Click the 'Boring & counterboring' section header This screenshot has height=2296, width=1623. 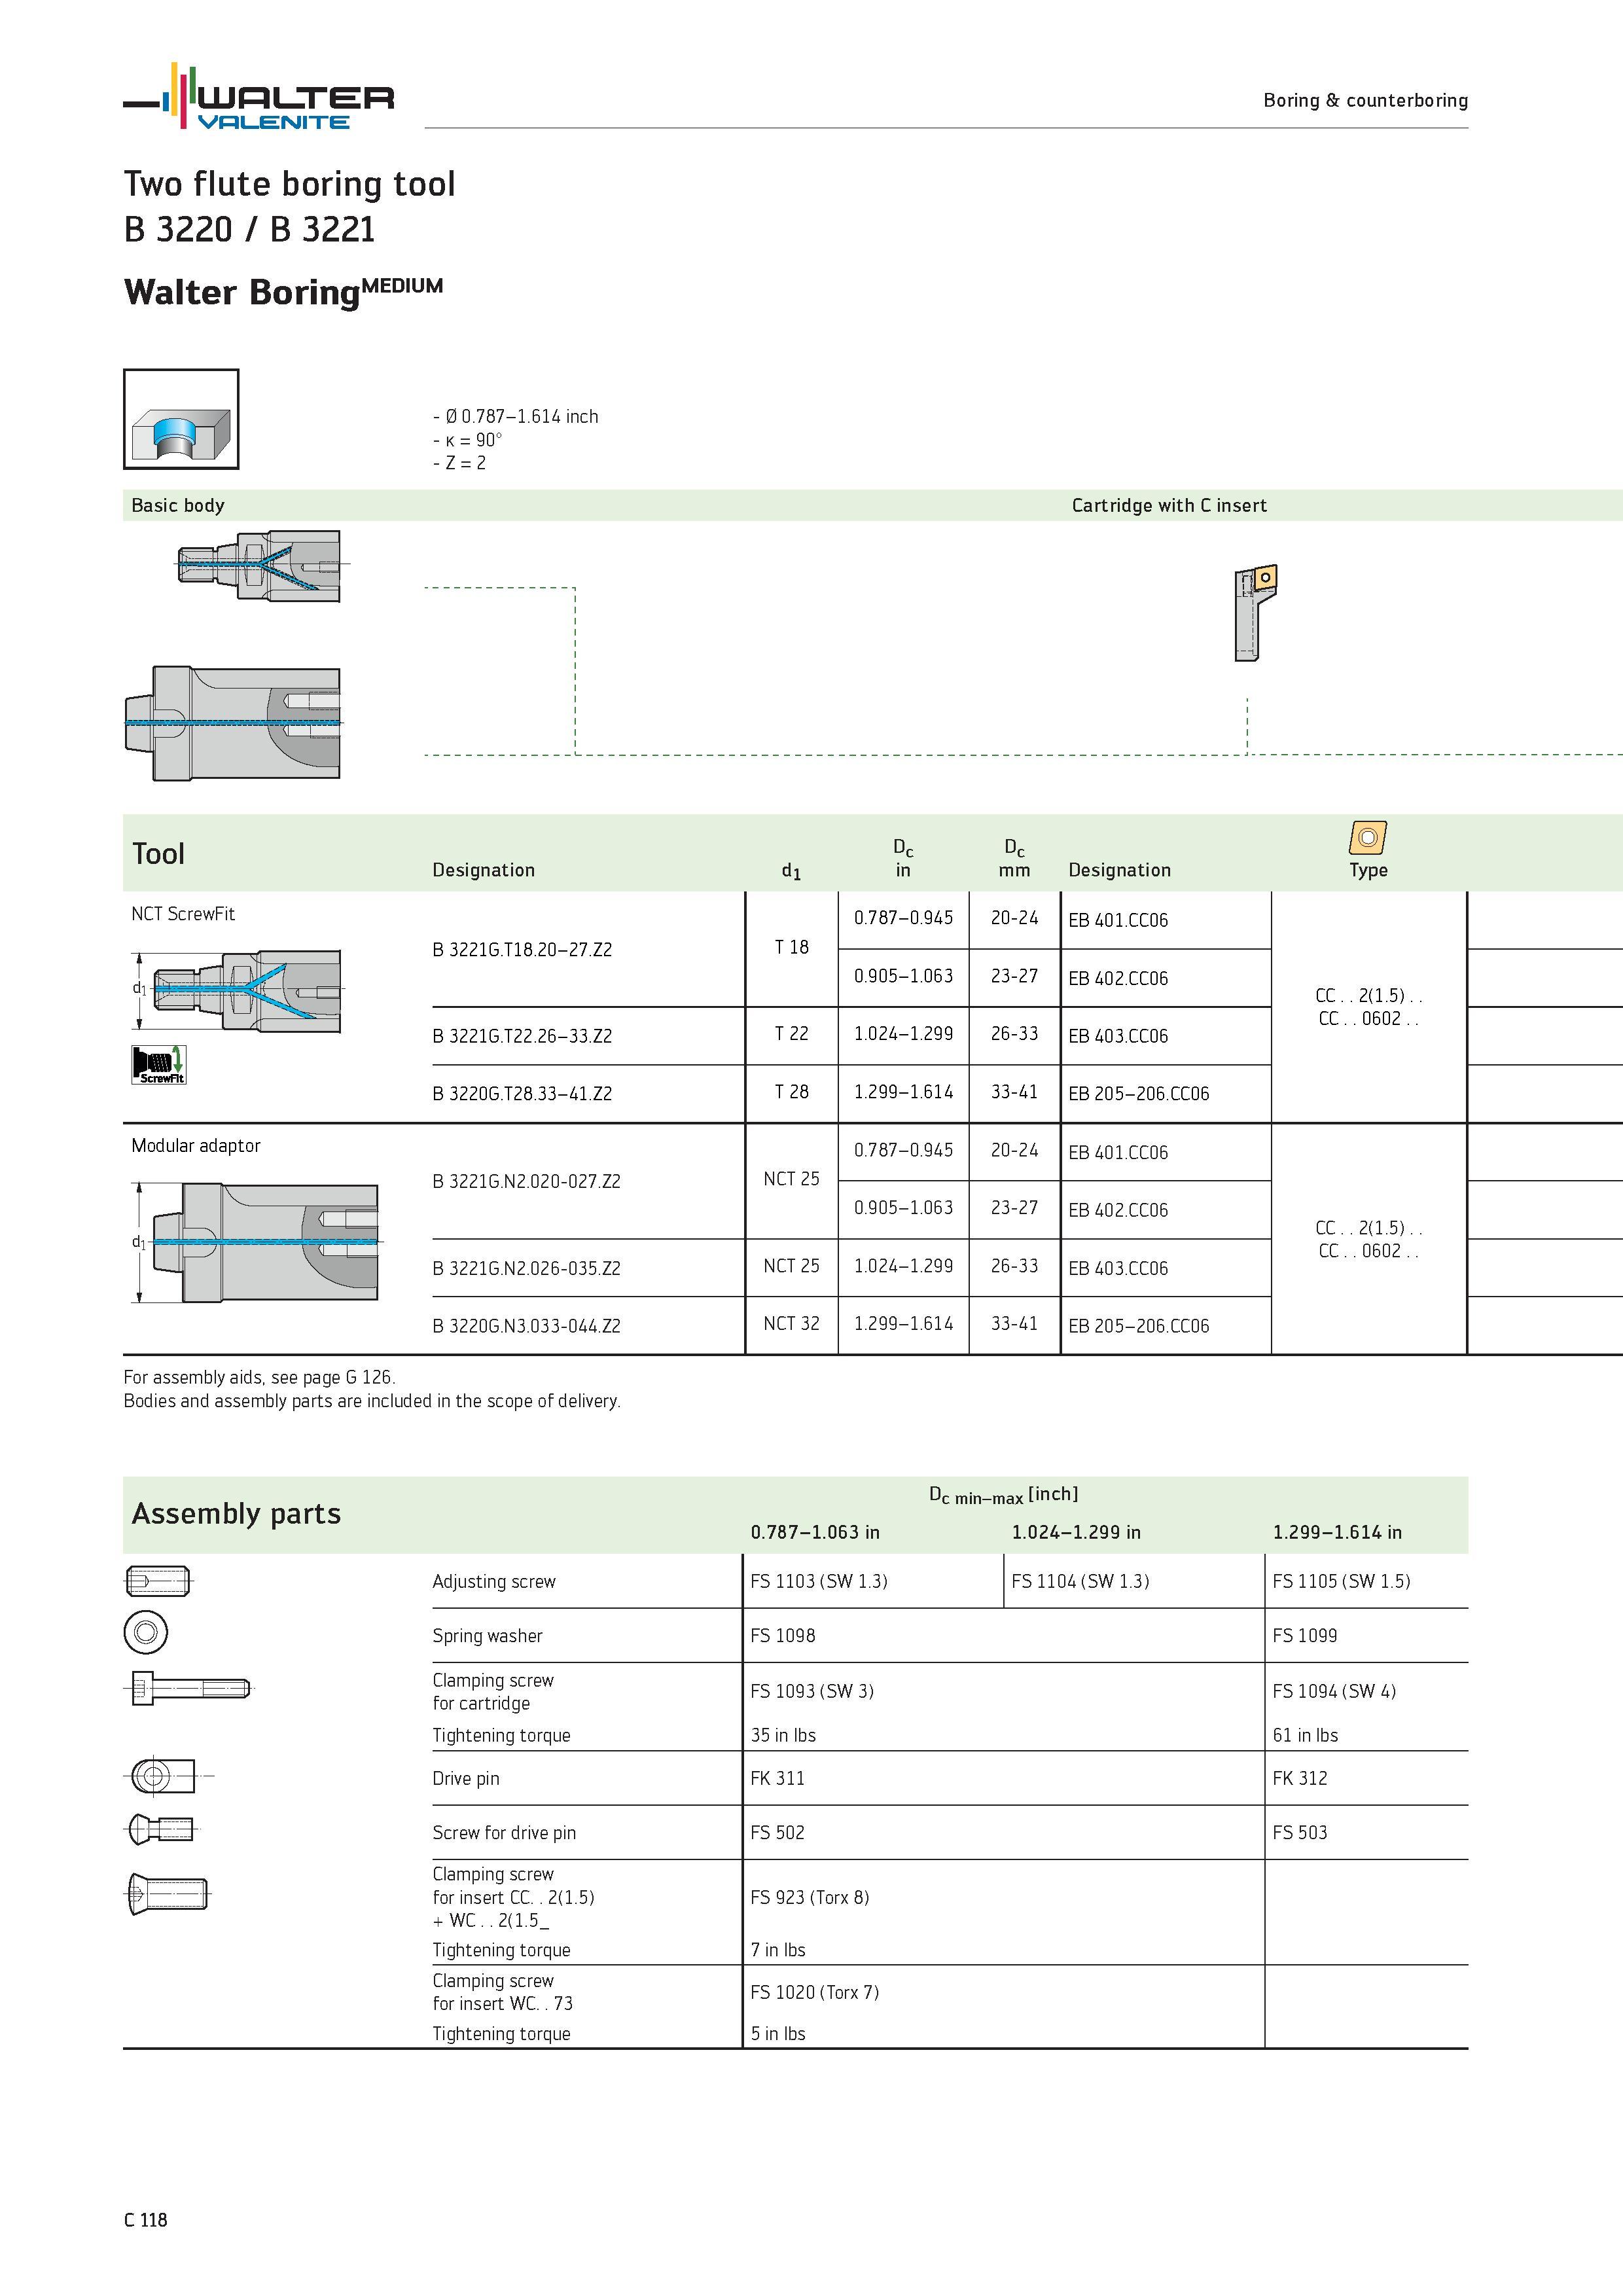coord(1365,100)
